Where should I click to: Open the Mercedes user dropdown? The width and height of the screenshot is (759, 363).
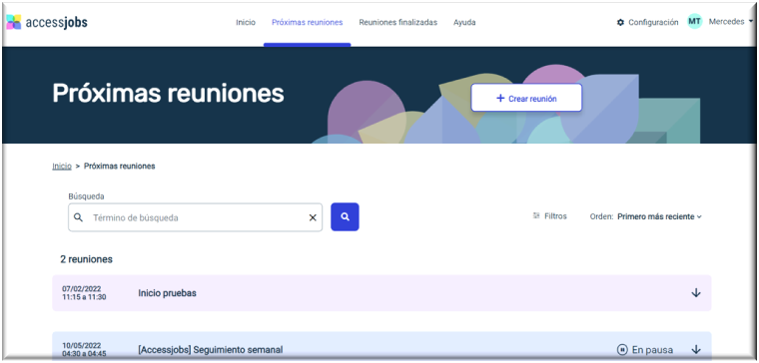pos(731,22)
